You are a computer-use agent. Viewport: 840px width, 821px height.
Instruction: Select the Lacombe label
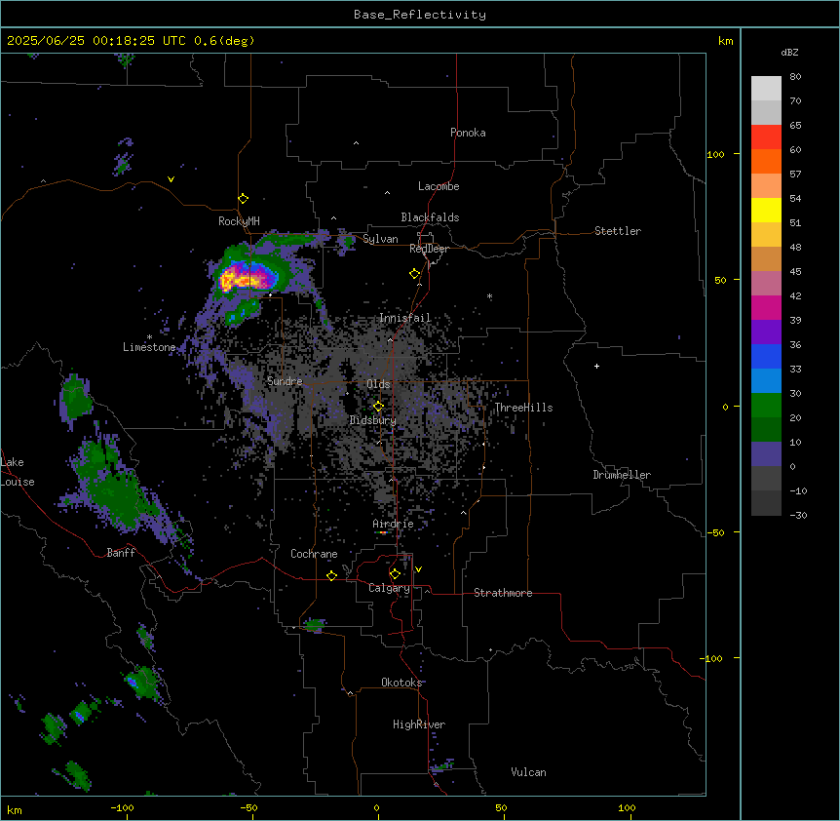[439, 186]
